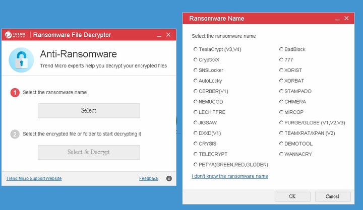Image resolution: width=363 pixels, height=210 pixels.
Task: Select PURGE/GLOBE (V1,V2,V3) option
Action: click(x=281, y=122)
